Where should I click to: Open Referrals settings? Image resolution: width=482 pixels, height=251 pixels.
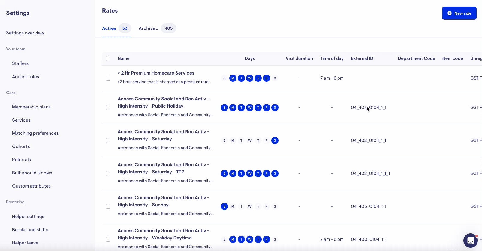tap(21, 160)
